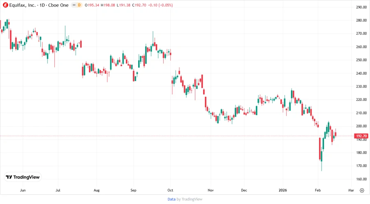Click the close value C192.70
Screen dimensions: 370x204
pyautogui.click(x=139, y=5)
